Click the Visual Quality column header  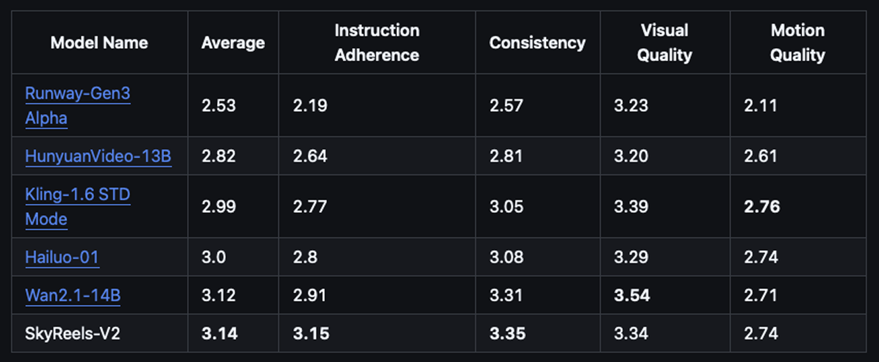pyautogui.click(x=665, y=43)
